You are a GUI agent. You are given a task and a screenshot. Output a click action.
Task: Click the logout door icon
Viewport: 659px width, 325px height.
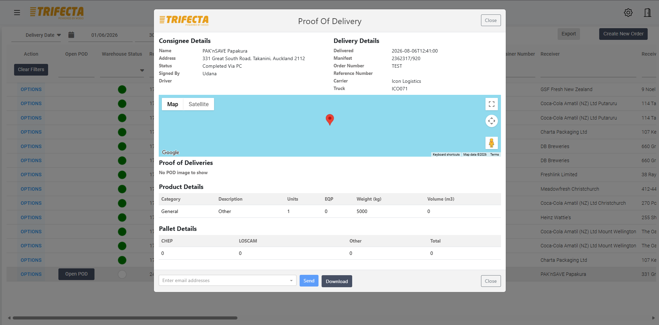[647, 13]
